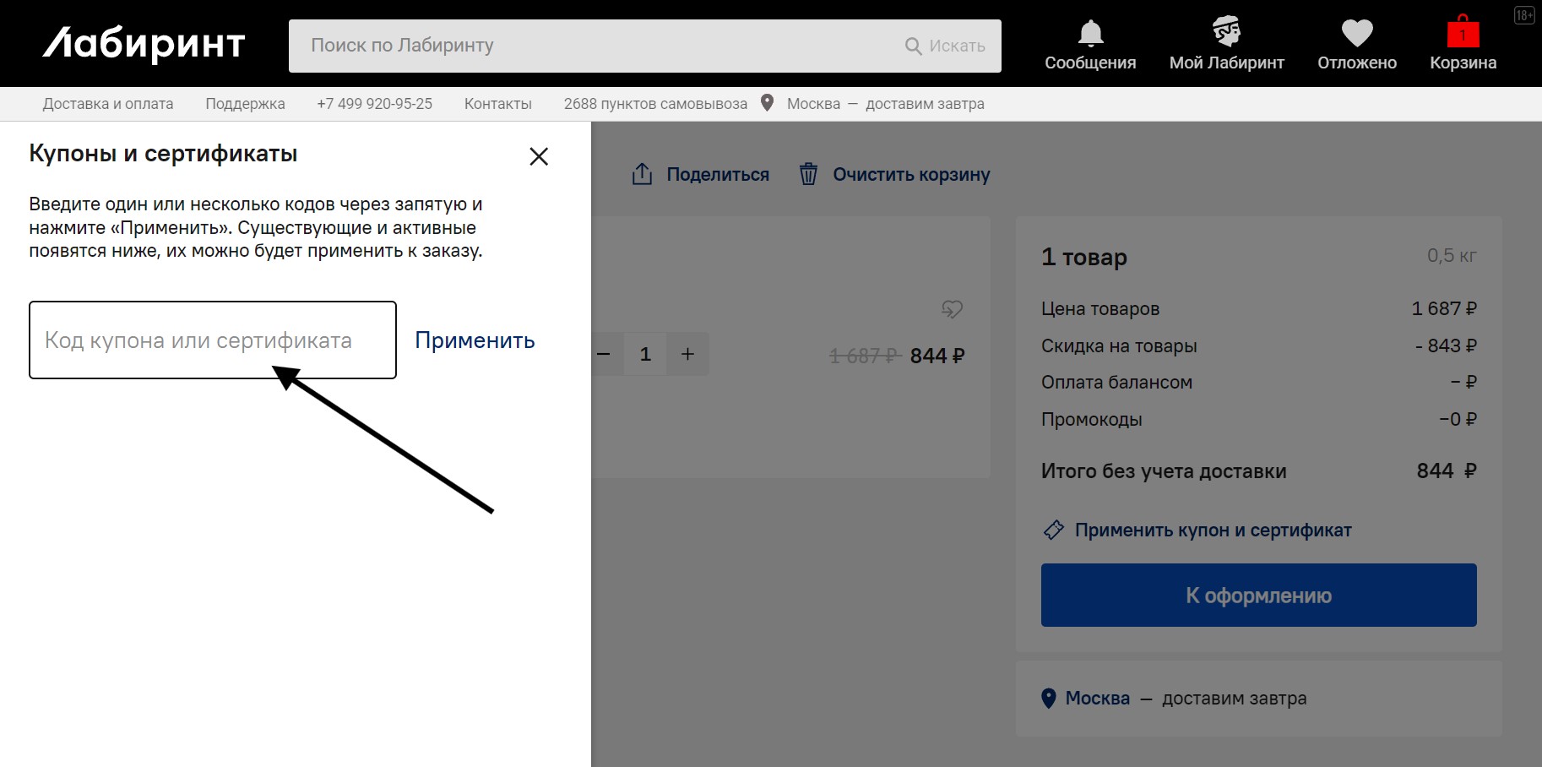Click the 18+ age badge

coord(1524,15)
